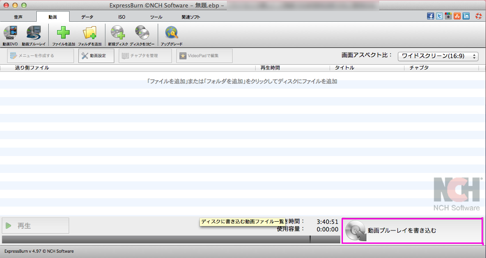This screenshot has height=258, width=486.
Task: Click the disc capacity usage bar
Action: click(x=171, y=239)
